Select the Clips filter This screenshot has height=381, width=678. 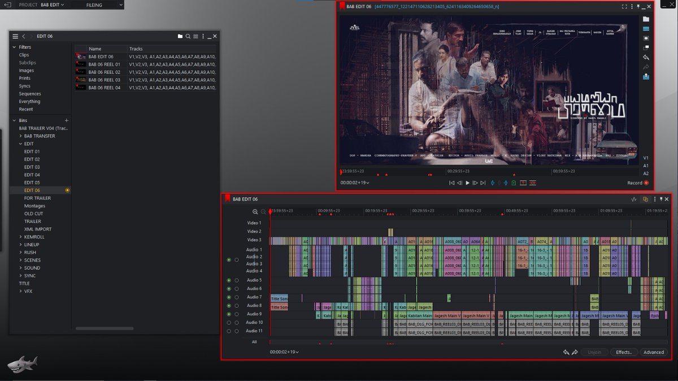[x=24, y=55]
